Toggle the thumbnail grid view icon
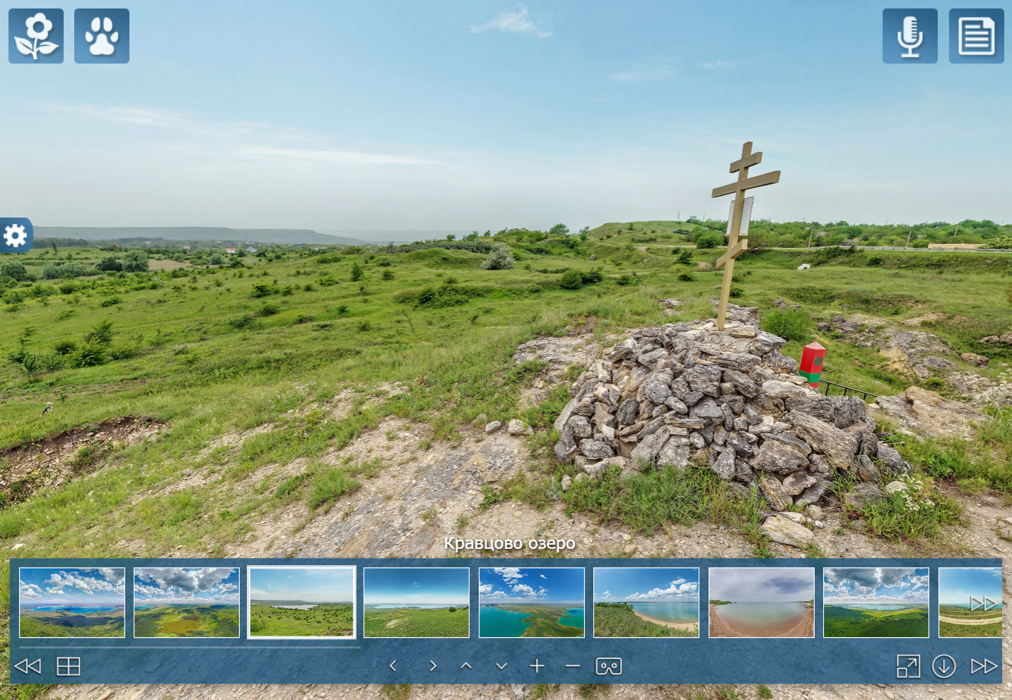Viewport: 1012px width, 700px height. coord(69,666)
